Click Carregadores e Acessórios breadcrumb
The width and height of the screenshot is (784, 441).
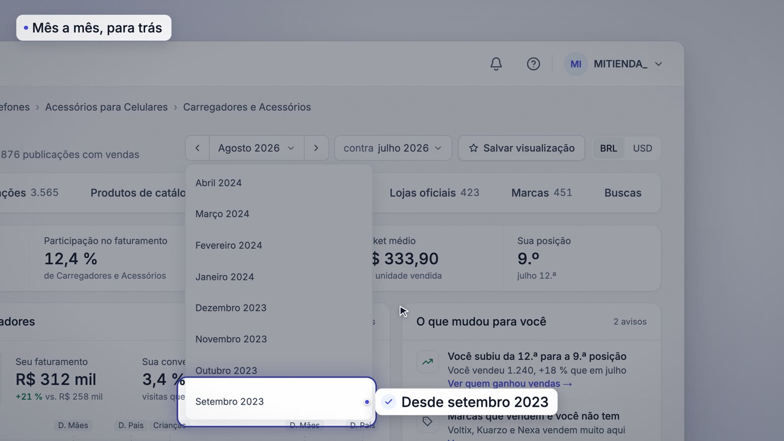pyautogui.click(x=247, y=107)
